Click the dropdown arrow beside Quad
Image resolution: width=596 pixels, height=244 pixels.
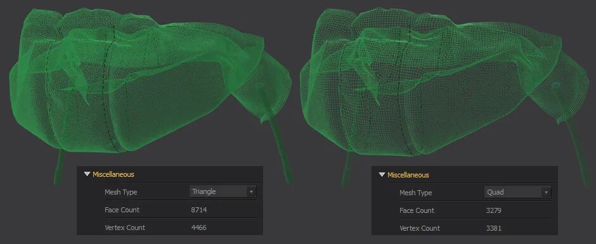point(546,193)
